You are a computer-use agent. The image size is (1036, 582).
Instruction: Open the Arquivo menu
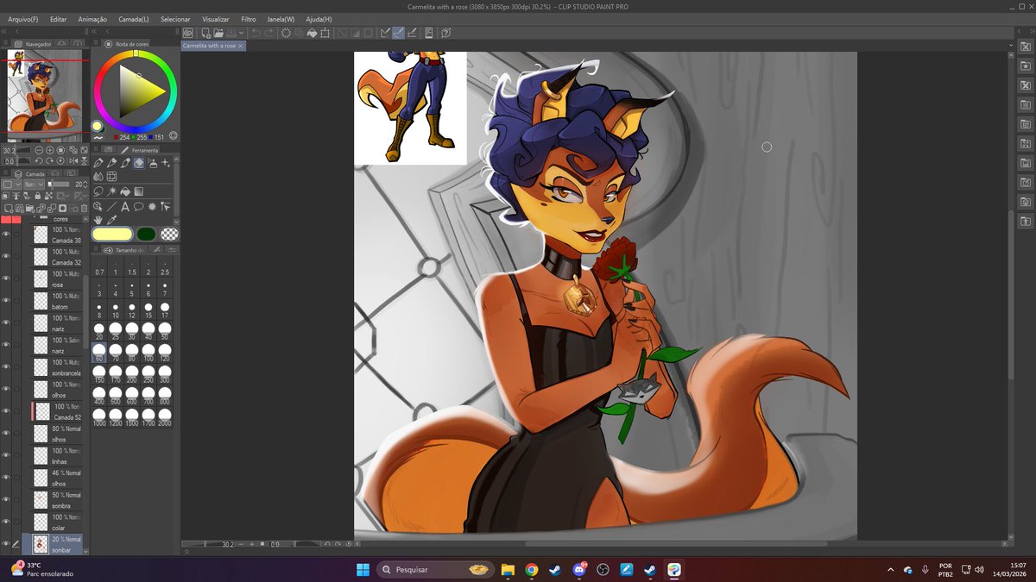pos(22,18)
